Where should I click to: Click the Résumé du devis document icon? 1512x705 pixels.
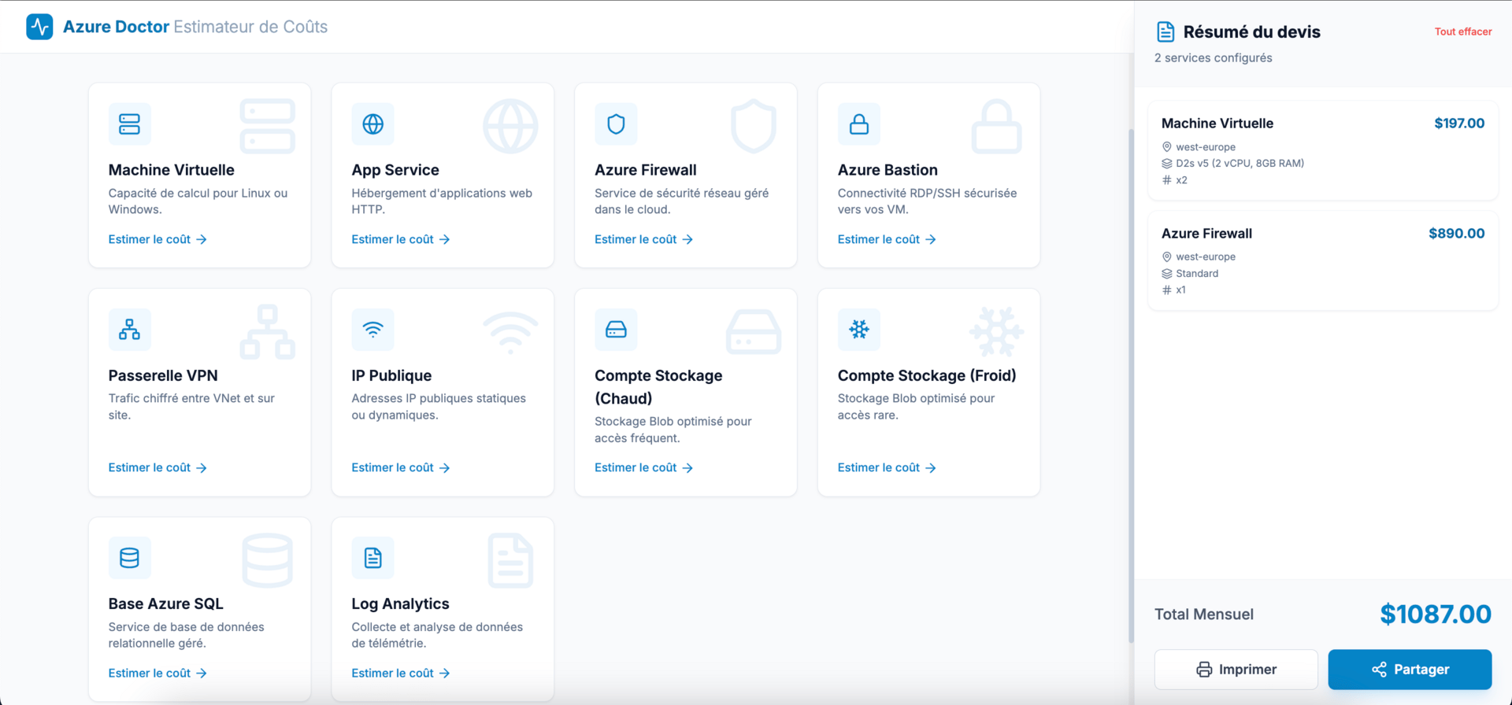[x=1165, y=32]
